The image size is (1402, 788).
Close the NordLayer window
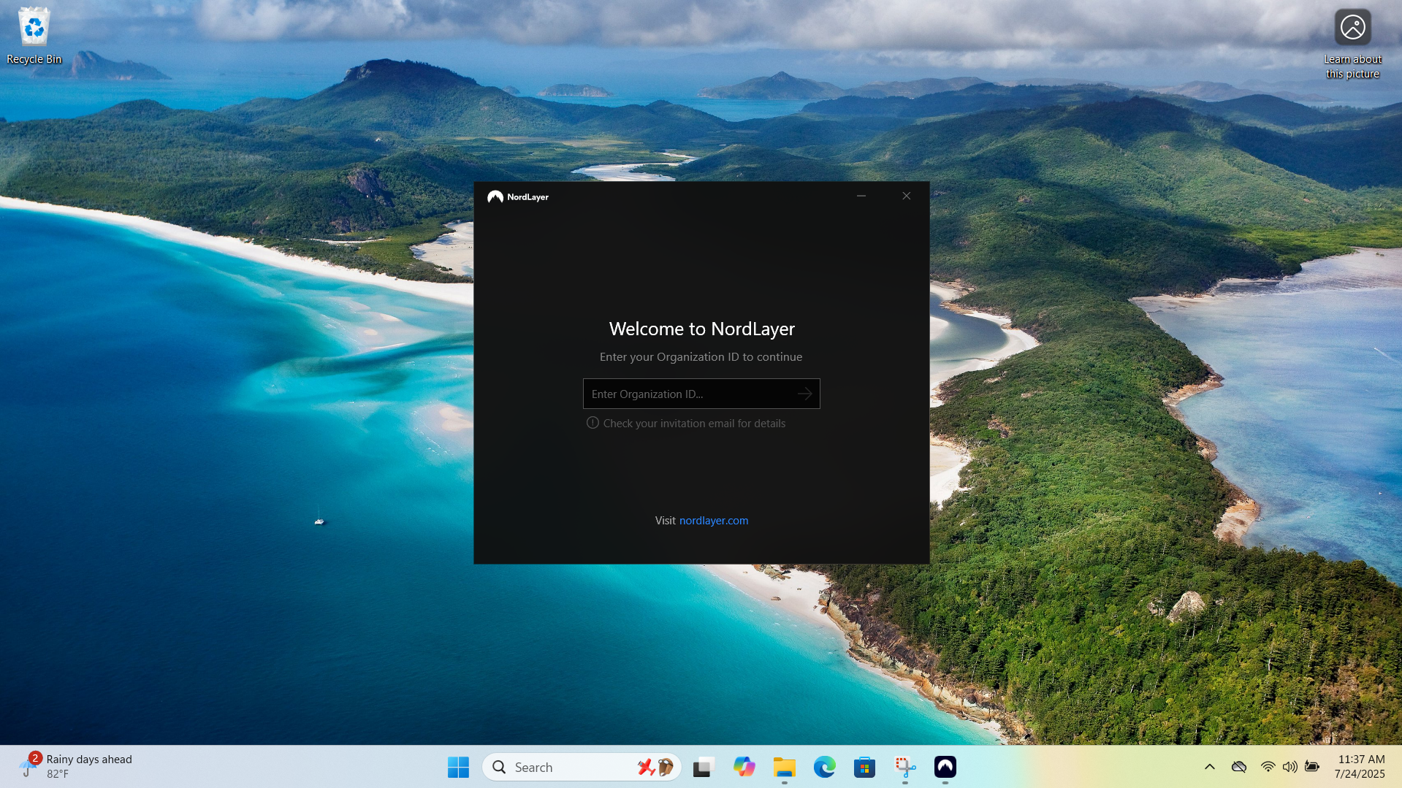[906, 196]
